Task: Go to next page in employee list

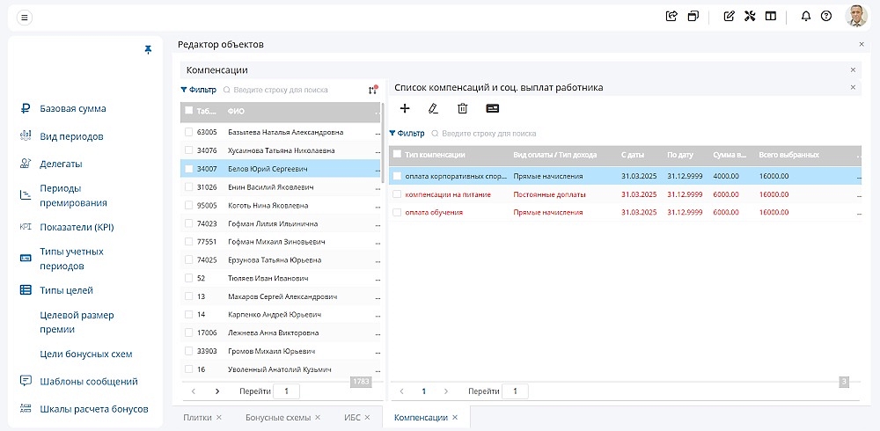Action: [x=217, y=391]
